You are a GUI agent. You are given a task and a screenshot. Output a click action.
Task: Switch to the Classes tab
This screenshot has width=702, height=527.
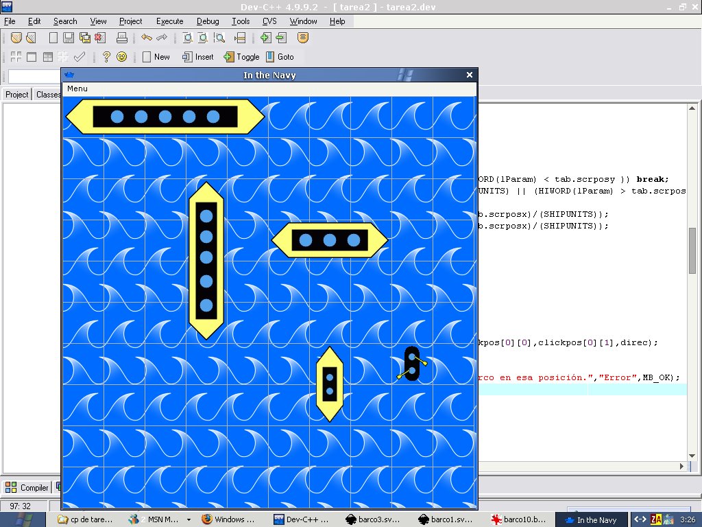(x=47, y=95)
